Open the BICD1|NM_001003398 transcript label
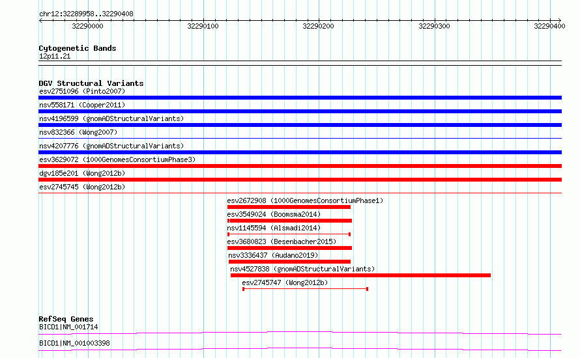580x358 pixels. point(74,343)
